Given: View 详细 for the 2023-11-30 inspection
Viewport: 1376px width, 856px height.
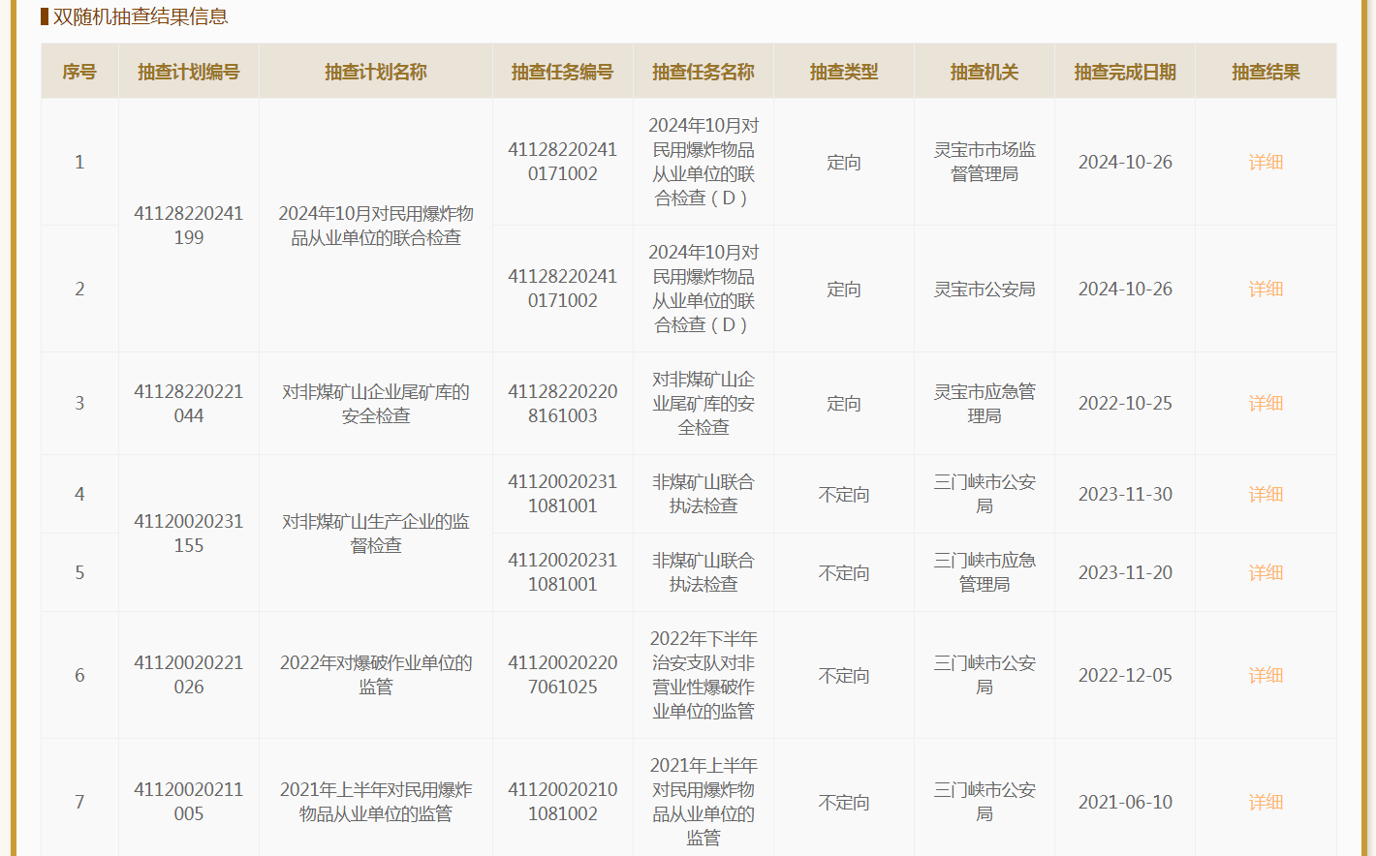Looking at the screenshot, I should point(1266,494).
